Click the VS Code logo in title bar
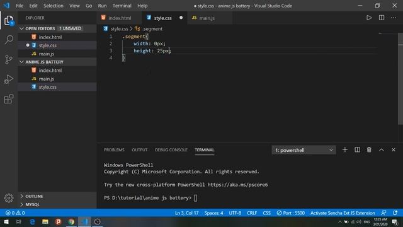 tap(6, 6)
